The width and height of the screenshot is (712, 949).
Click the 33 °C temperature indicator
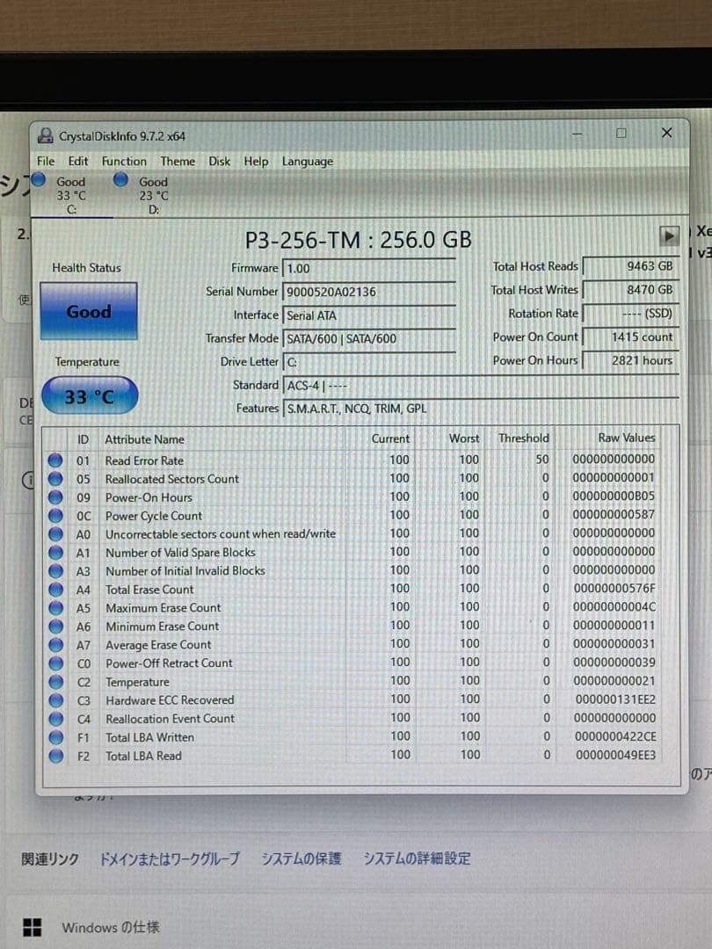coord(88,395)
